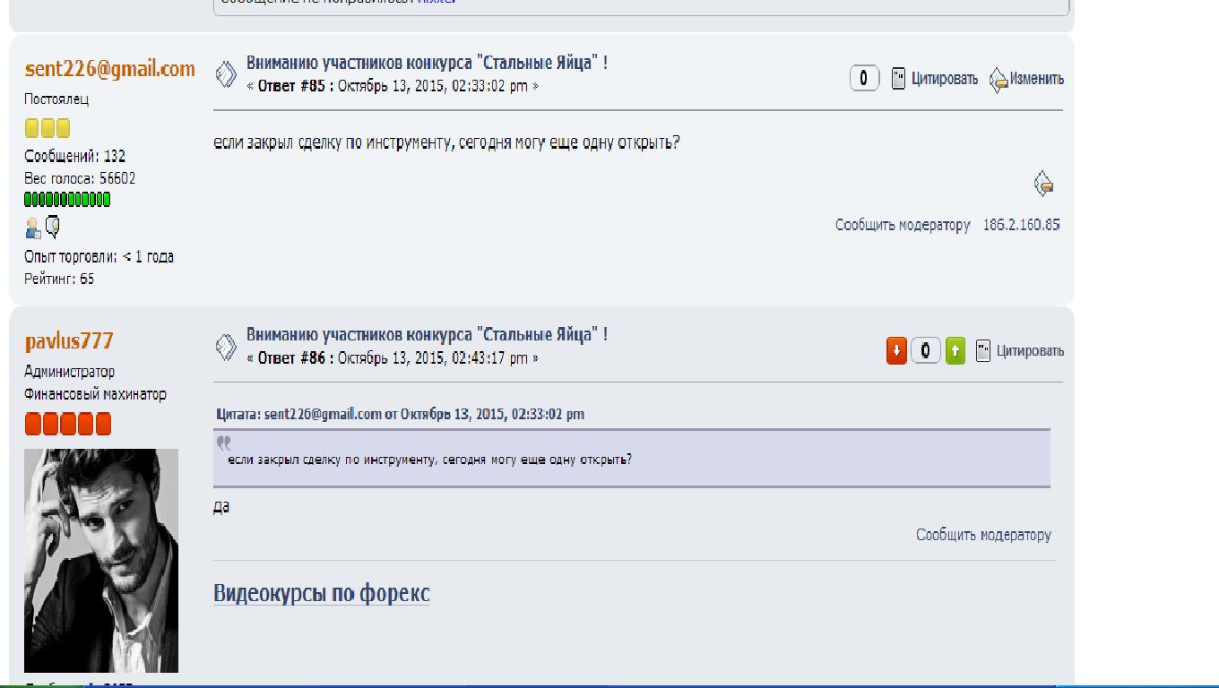Click the quotation mark icon inside quoted block
Screen dimensions: 1219x688
pyautogui.click(x=223, y=443)
